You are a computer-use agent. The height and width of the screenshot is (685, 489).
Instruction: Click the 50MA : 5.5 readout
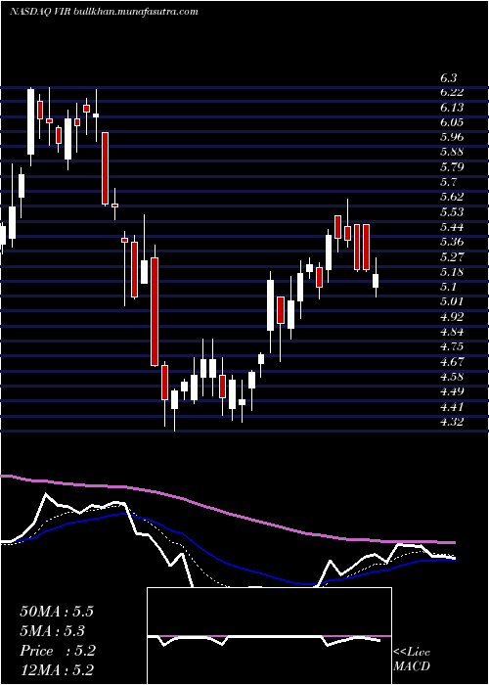[x=57, y=612]
